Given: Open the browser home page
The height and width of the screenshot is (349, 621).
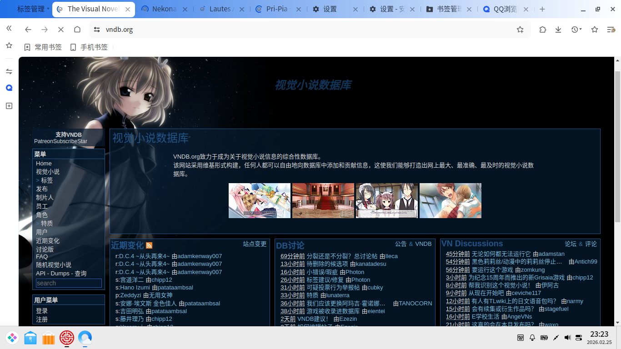Looking at the screenshot, I should click(x=77, y=30).
